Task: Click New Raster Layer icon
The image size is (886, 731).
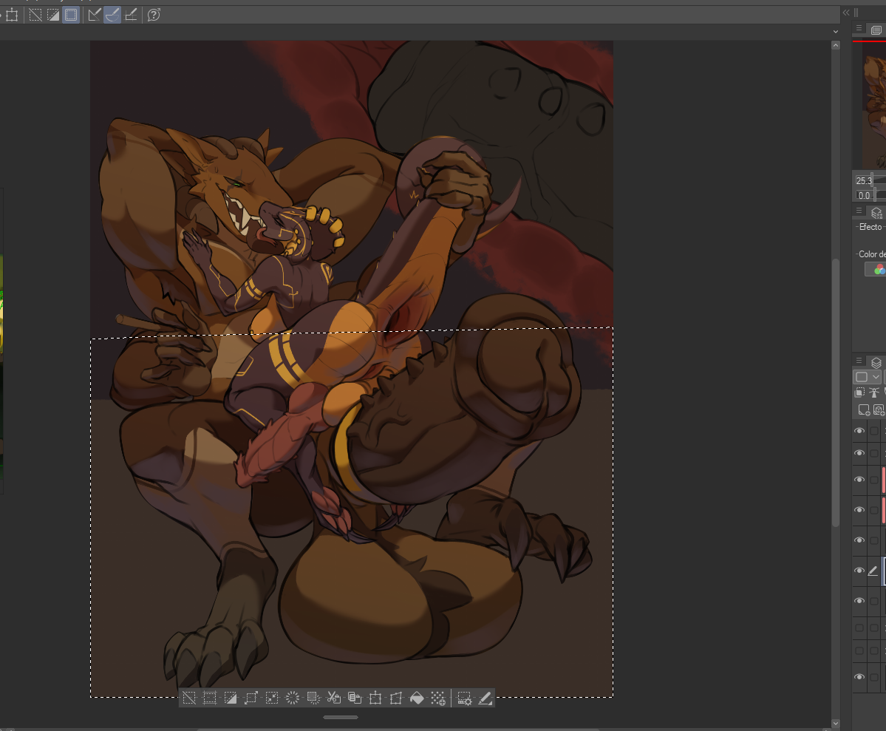Action: coord(864,410)
